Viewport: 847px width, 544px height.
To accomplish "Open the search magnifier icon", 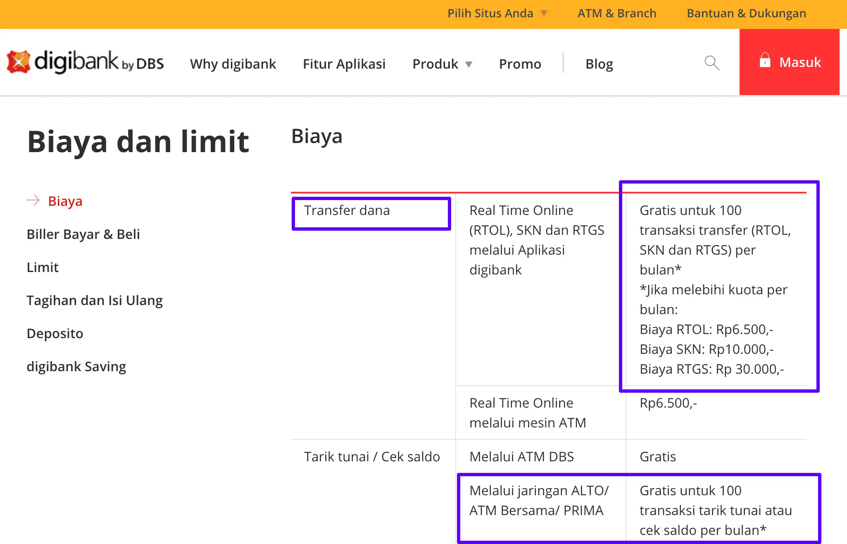I will coord(712,63).
